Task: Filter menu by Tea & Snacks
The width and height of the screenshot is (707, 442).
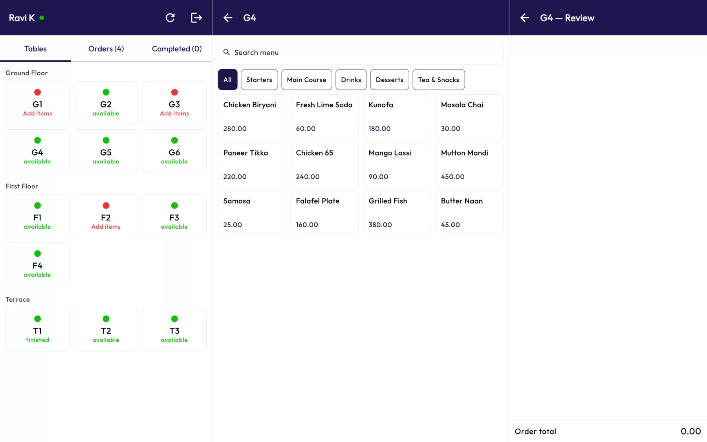Action: coord(439,80)
